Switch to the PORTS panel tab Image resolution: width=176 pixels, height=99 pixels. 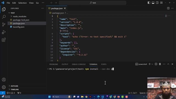[104, 64]
